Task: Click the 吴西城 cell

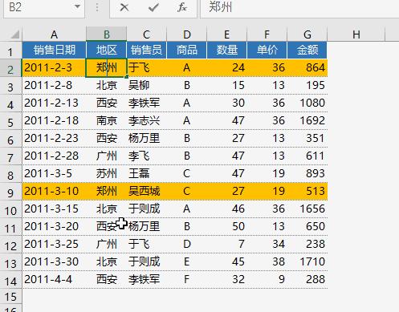Action: tap(146, 191)
